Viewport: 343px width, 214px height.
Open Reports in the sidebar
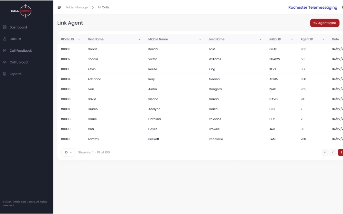[x=15, y=74]
